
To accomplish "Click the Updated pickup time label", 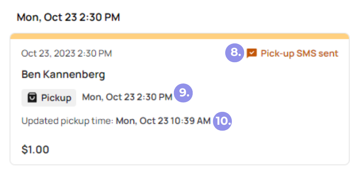I will point(68,121).
